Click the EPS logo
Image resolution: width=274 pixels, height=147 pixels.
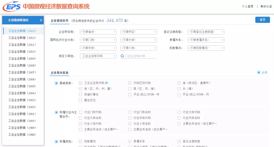(11, 6)
